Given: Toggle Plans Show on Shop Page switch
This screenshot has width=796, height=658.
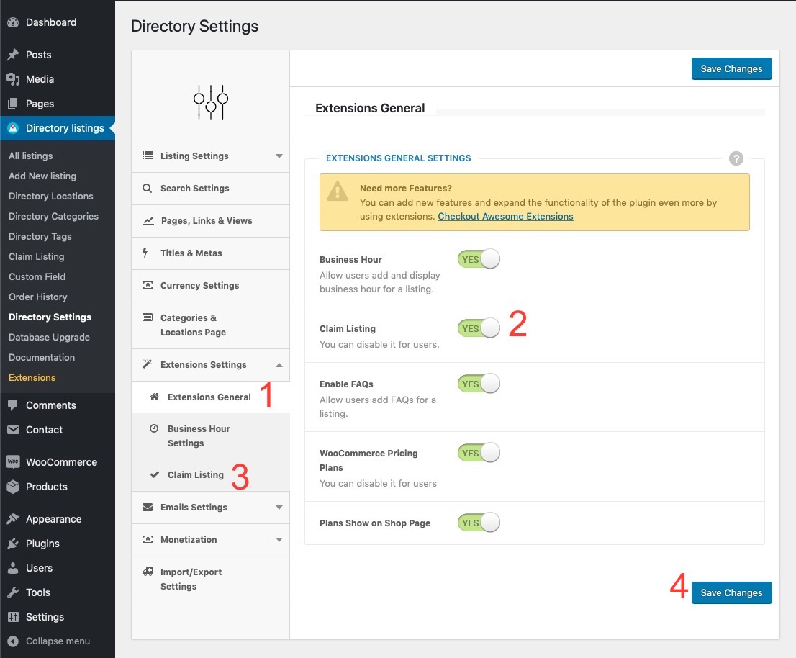Looking at the screenshot, I should tap(478, 523).
